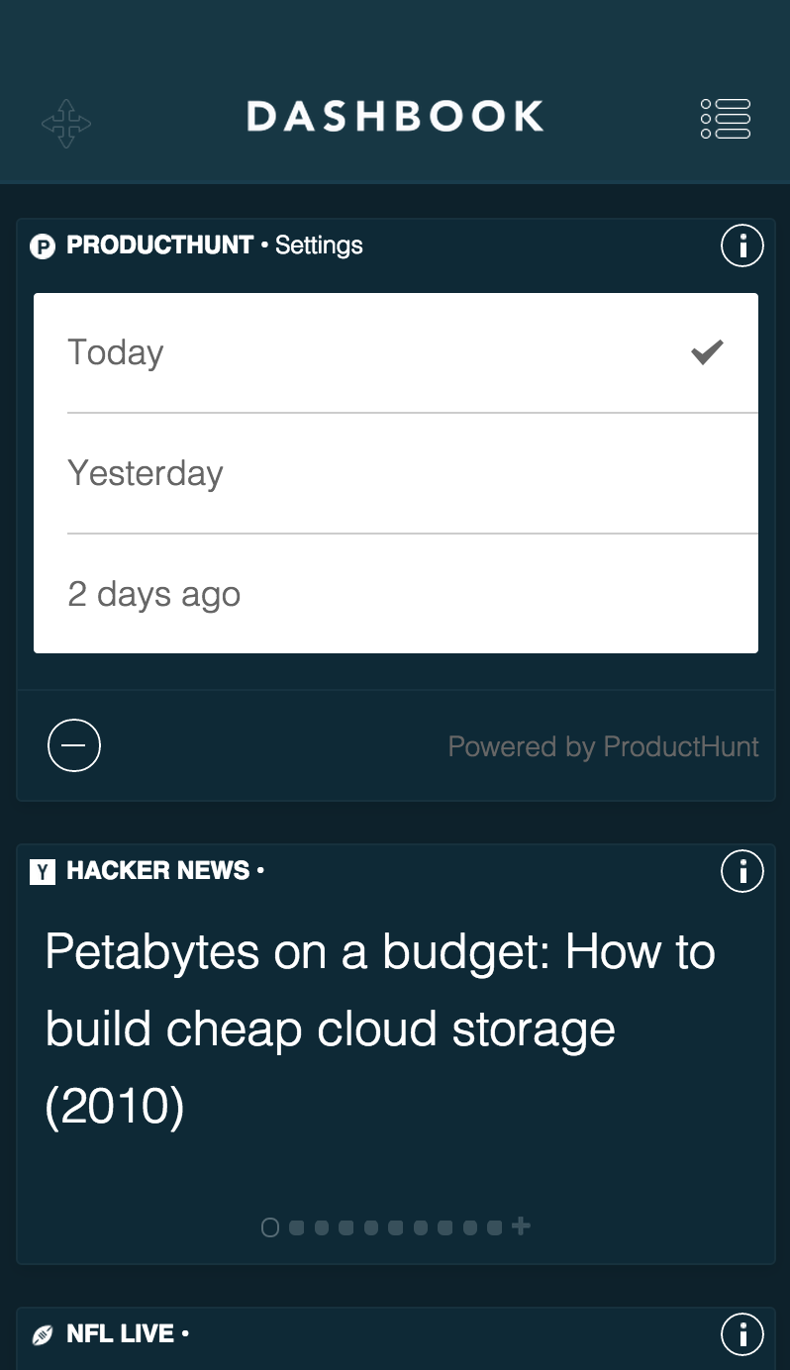Click the checkmark beside Today

(707, 352)
